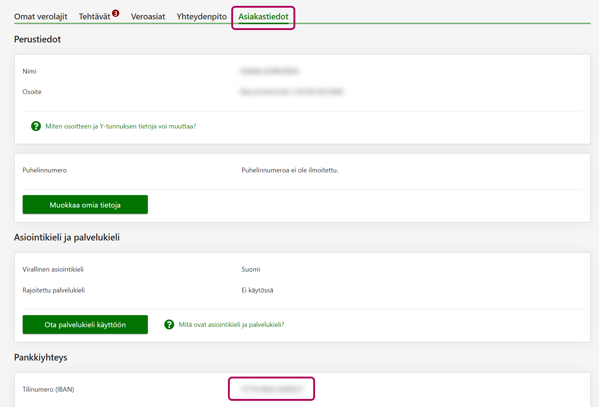
Task: Go to the Veroasiat tab
Action: pyautogui.click(x=148, y=16)
